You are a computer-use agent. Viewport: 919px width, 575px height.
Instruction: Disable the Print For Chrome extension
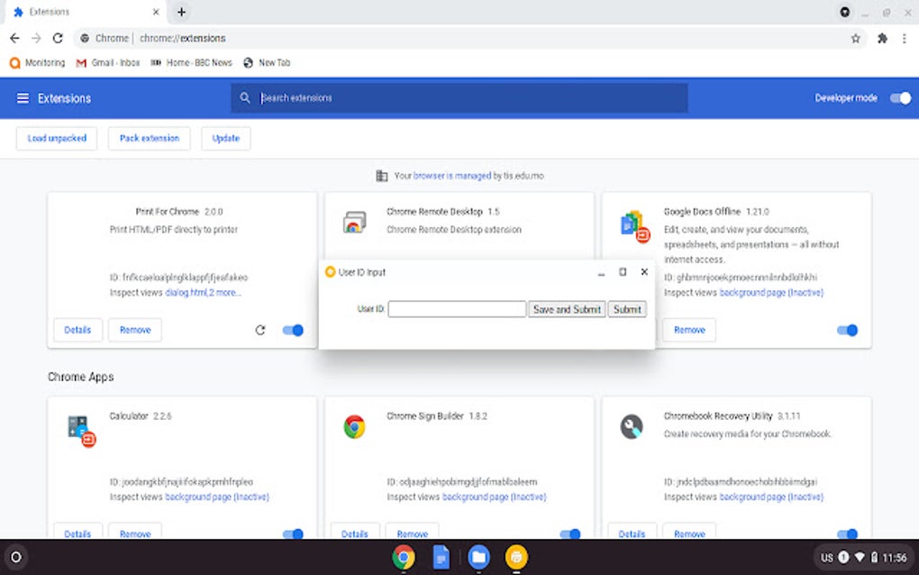click(x=293, y=330)
